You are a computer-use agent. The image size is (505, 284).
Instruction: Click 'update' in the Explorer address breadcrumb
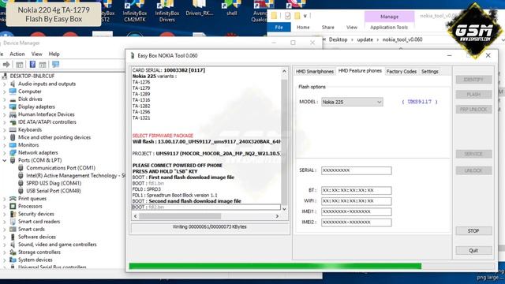[x=365, y=39]
